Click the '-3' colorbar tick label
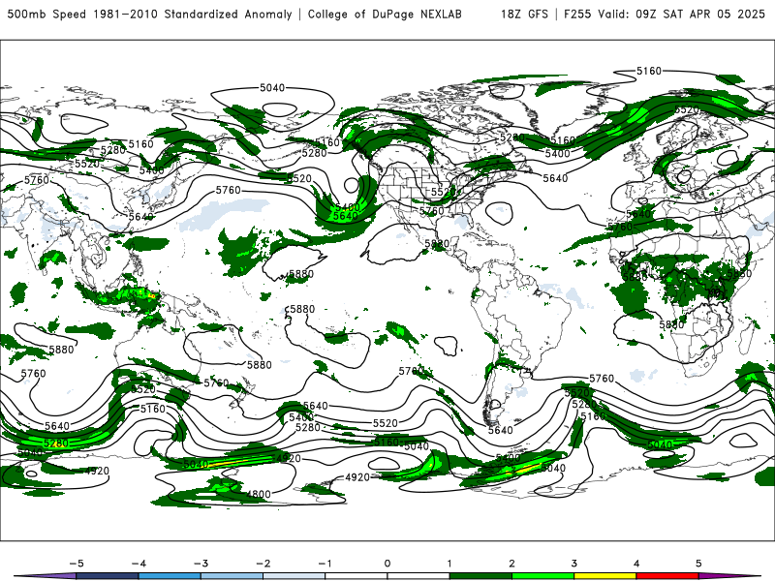The image size is (775, 581). click(201, 564)
